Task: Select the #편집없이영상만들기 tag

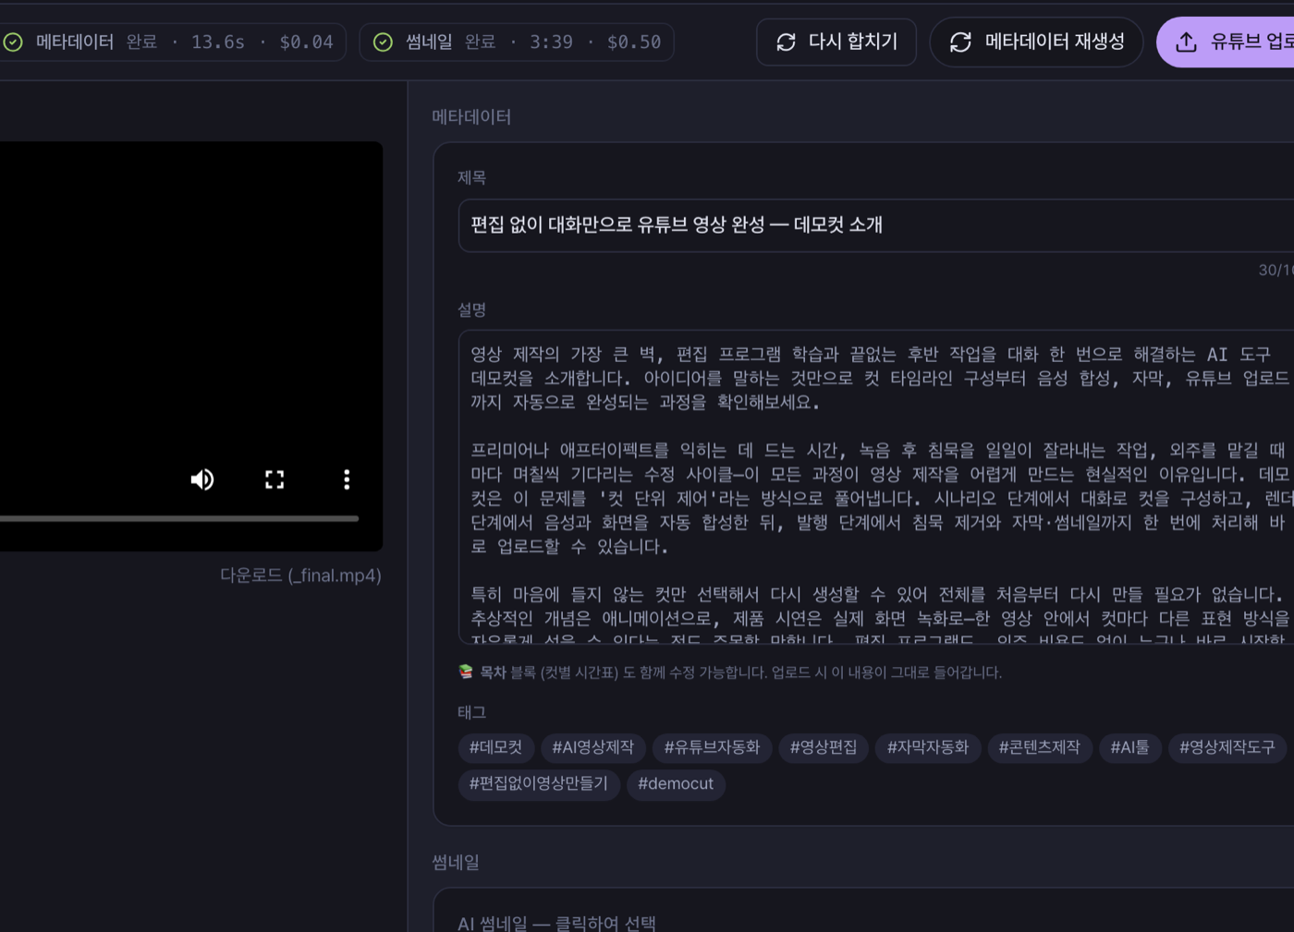Action: click(538, 784)
